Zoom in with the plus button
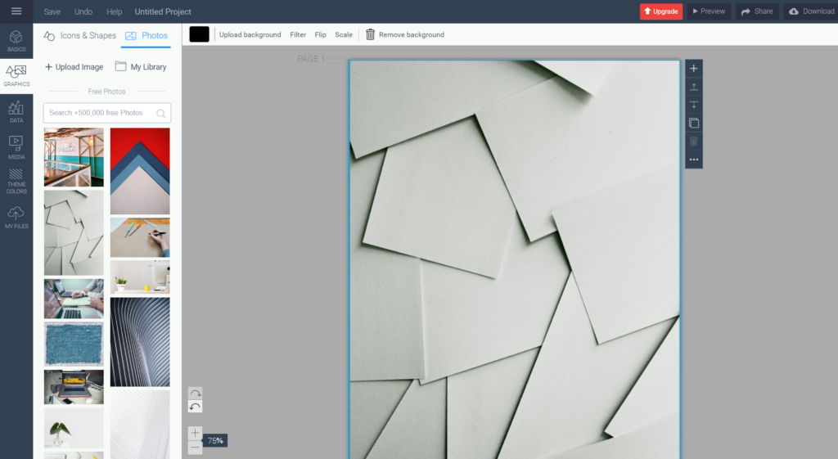838x459 pixels. [195, 433]
